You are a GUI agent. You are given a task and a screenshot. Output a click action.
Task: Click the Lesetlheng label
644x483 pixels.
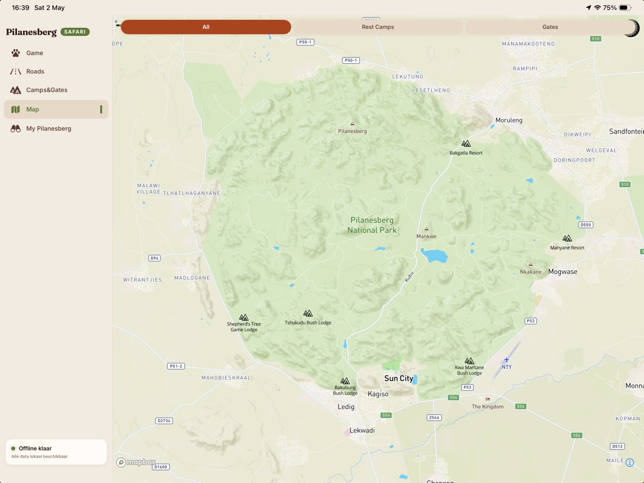coord(431,90)
